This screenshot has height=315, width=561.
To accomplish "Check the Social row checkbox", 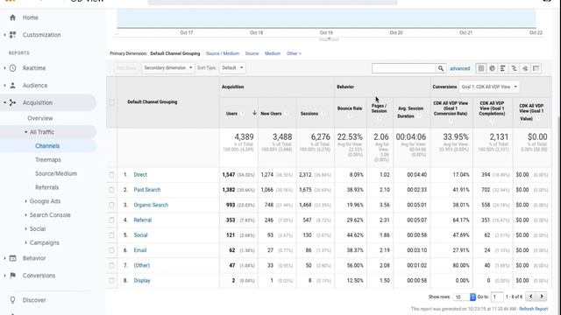I will point(111,235).
